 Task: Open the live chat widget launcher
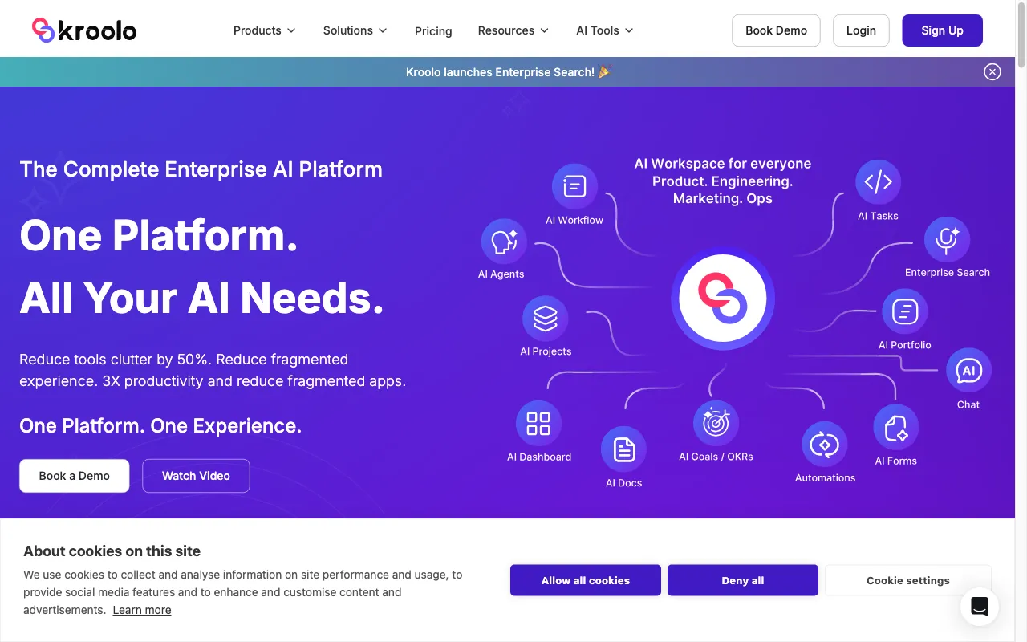coord(980,607)
